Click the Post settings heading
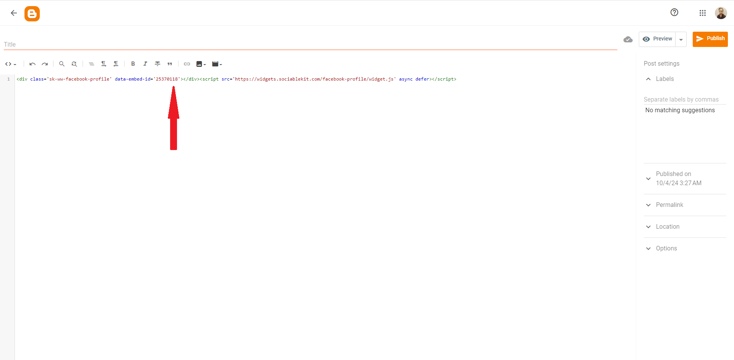The width and height of the screenshot is (734, 360). tap(661, 64)
